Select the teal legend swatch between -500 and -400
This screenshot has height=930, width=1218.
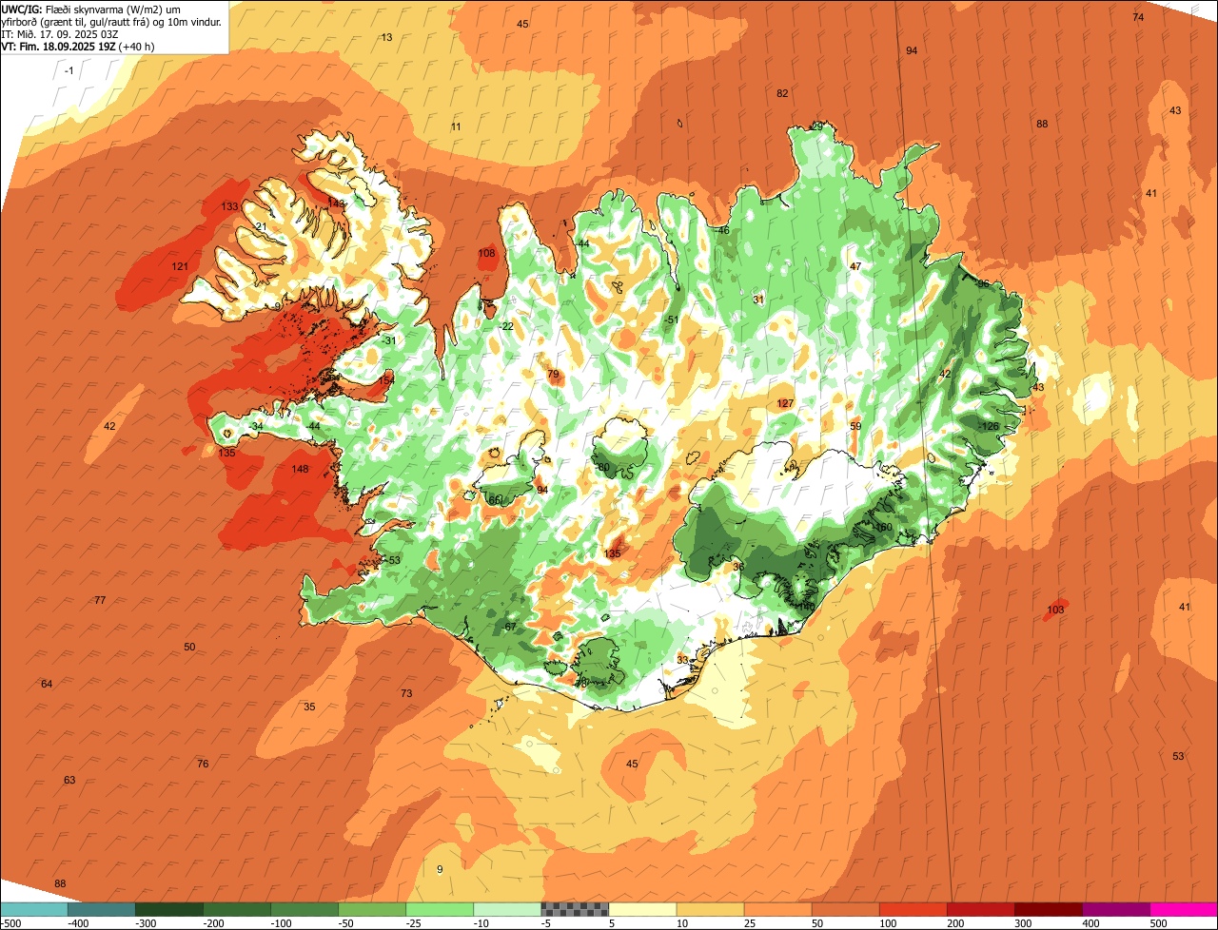[34, 909]
